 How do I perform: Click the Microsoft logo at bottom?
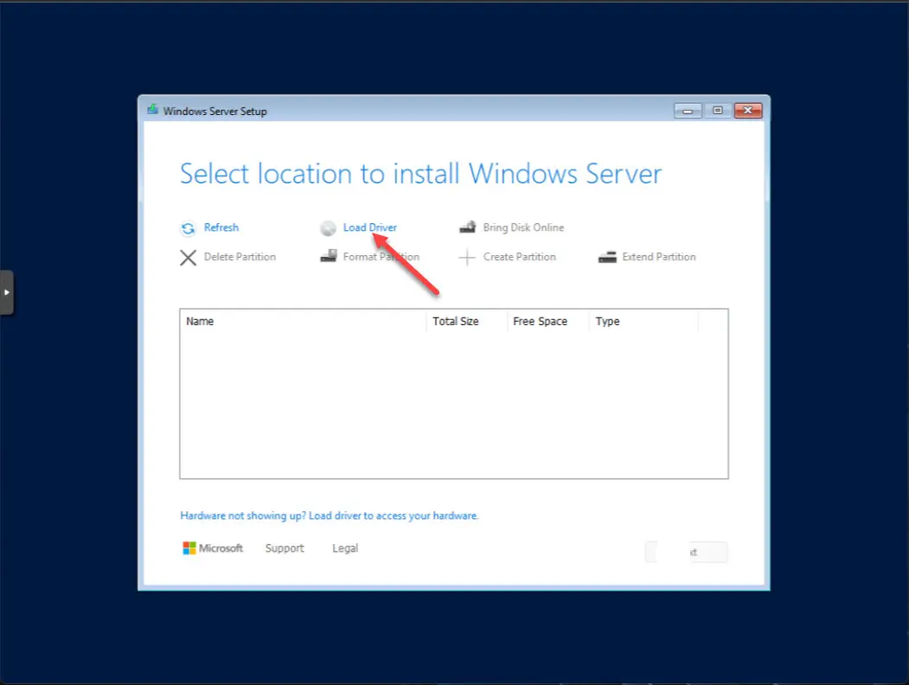213,548
